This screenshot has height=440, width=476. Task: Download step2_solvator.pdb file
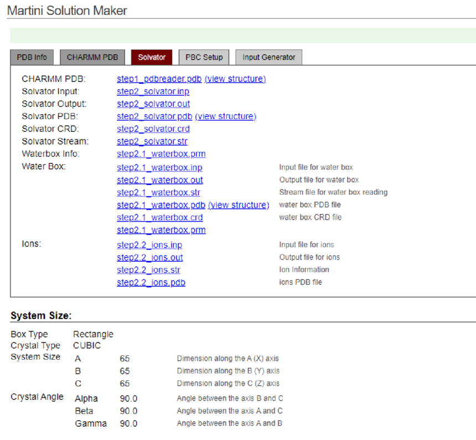[154, 116]
